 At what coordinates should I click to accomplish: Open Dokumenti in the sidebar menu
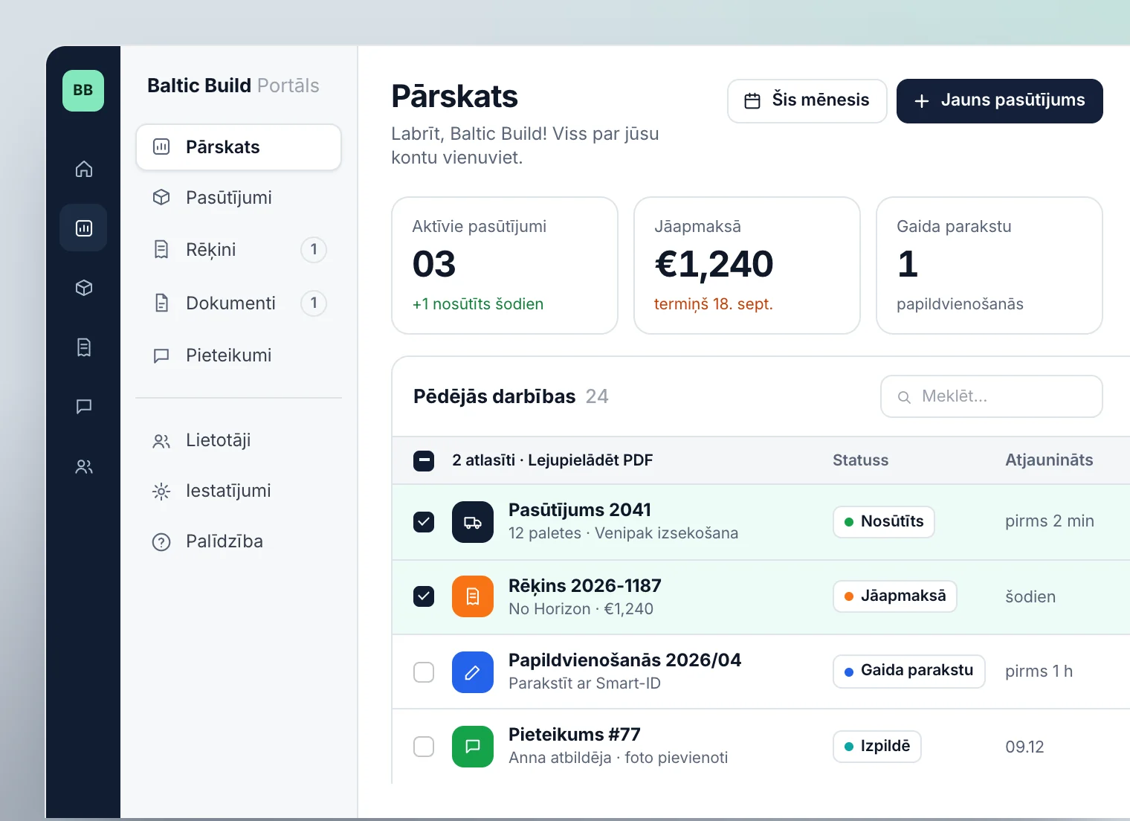pyautogui.click(x=239, y=303)
